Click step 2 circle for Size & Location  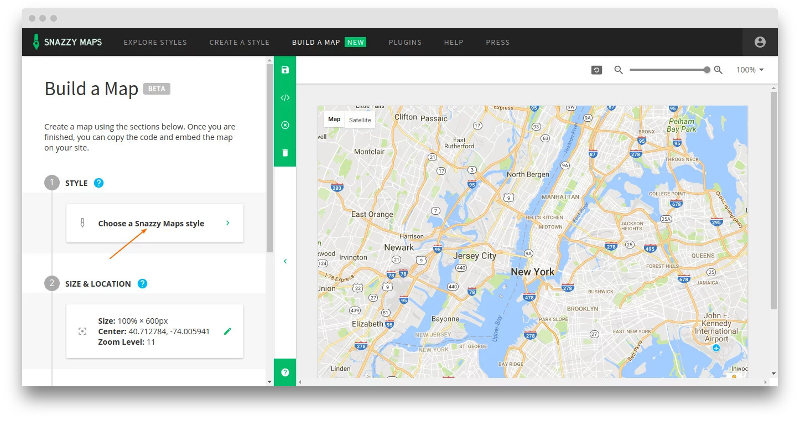pos(52,284)
